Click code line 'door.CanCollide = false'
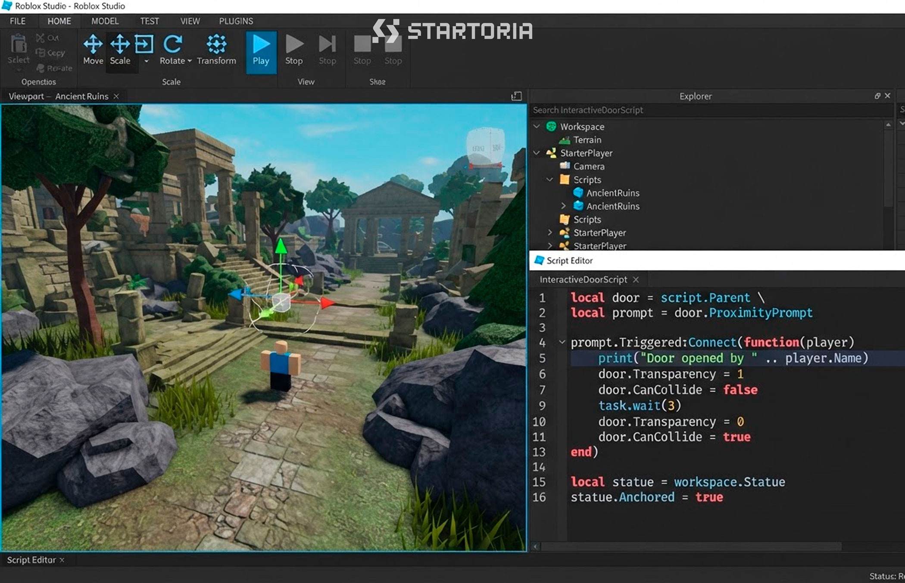905x583 pixels. pos(678,390)
